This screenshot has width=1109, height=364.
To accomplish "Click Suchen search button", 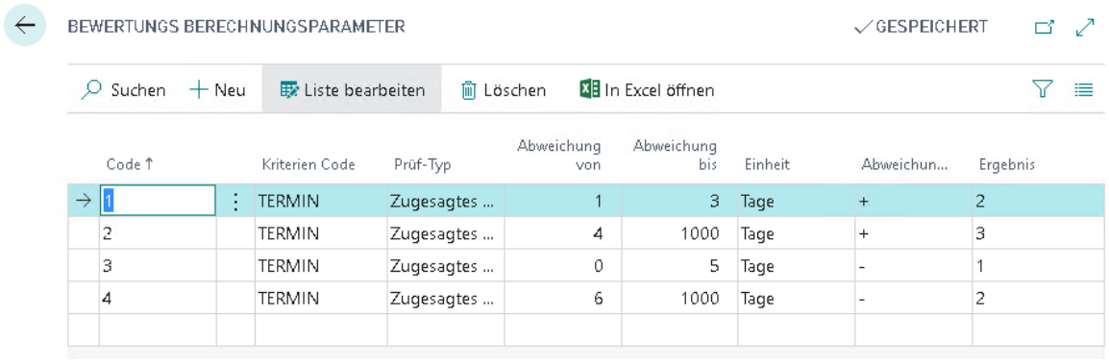I will pos(124,89).
